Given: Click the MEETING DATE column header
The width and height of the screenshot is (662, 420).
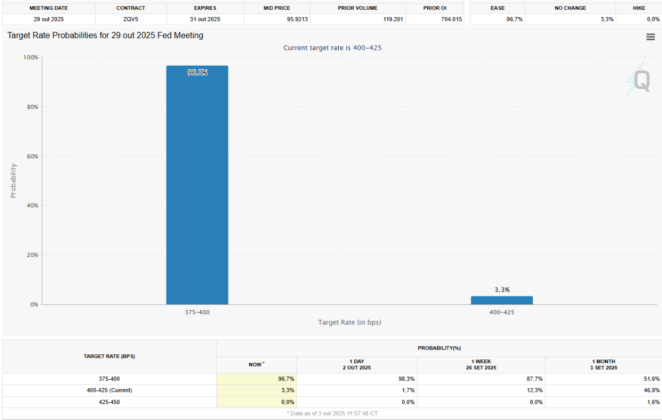Looking at the screenshot, I should tap(49, 8).
